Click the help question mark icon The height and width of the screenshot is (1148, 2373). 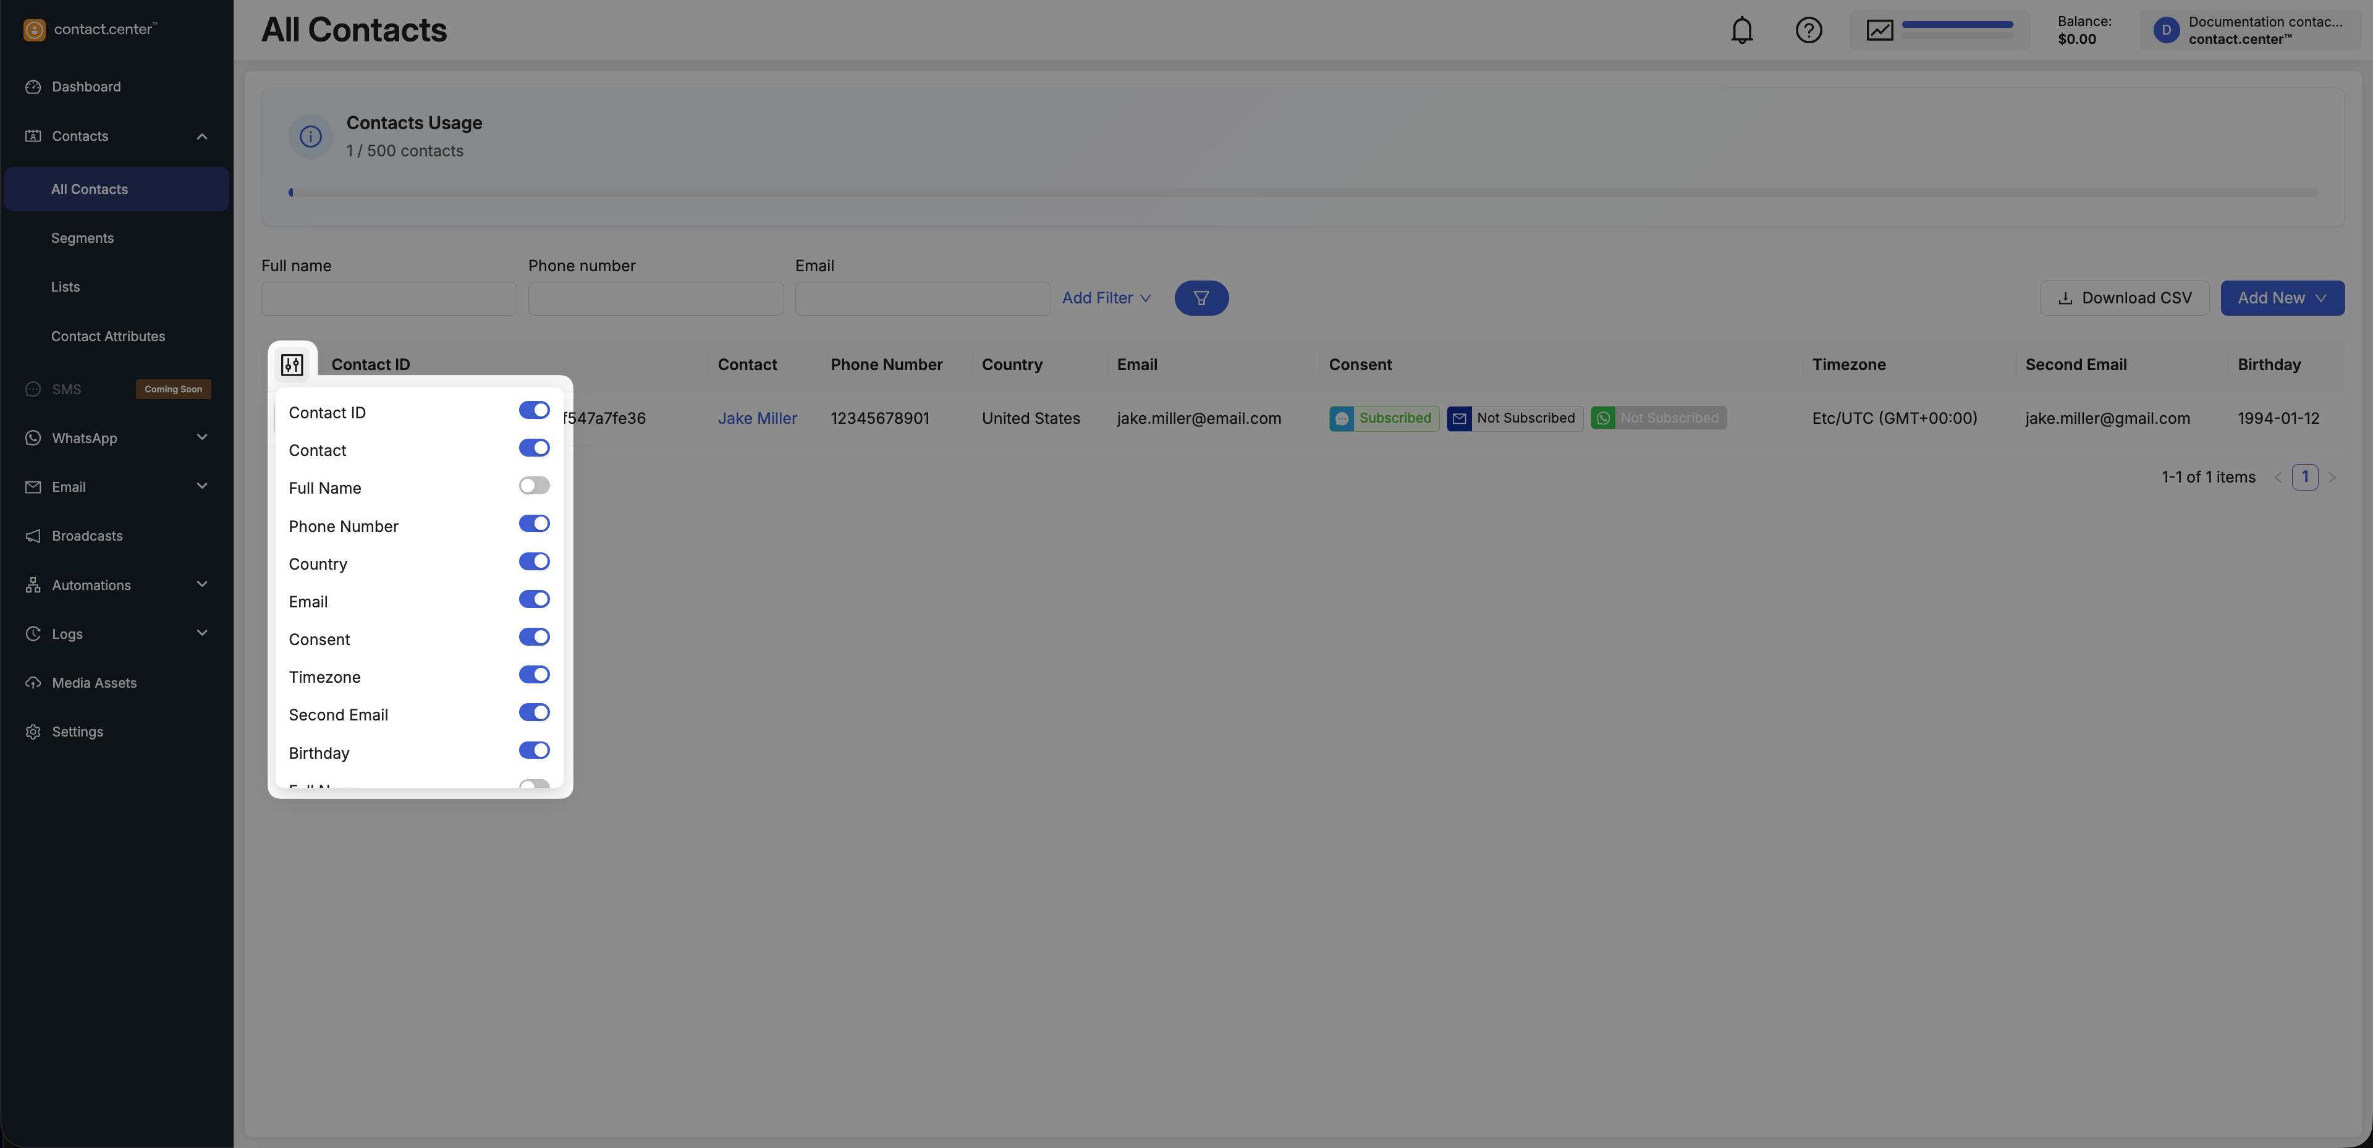[1808, 30]
